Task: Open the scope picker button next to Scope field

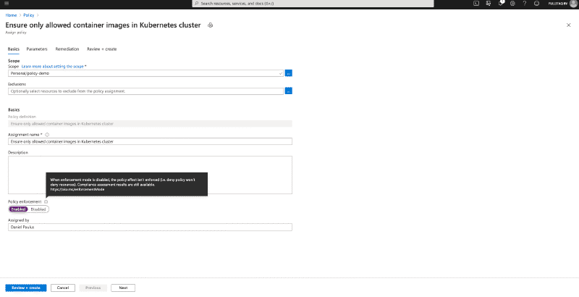Action: (288, 73)
